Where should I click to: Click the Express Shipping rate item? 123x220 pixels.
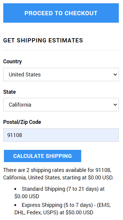click(x=63, y=209)
